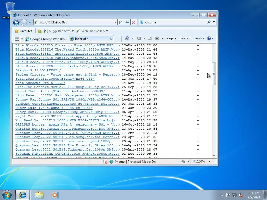Open Blue.Bloods.S13E15.Close.to.Home link
Viewport: 267px width, 200px height.
click(x=68, y=45)
